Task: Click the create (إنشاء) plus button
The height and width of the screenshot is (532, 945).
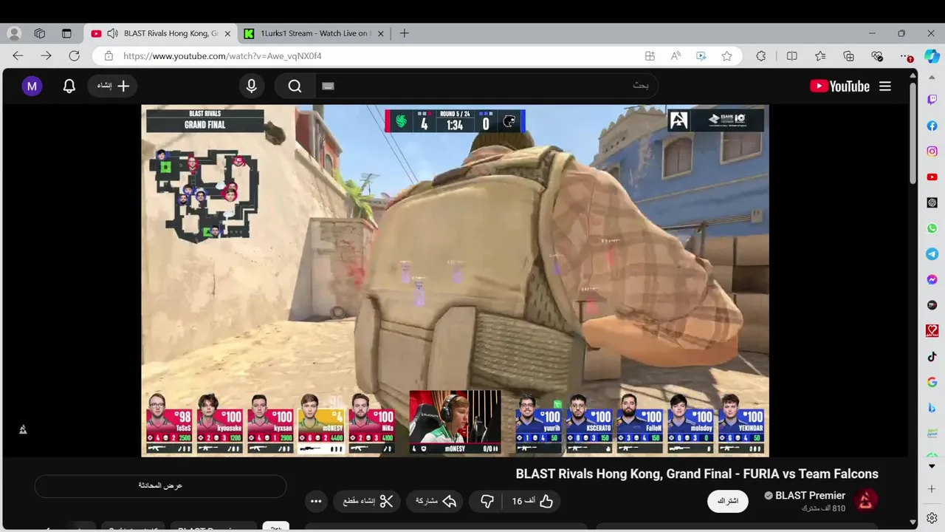Action: coord(113,86)
